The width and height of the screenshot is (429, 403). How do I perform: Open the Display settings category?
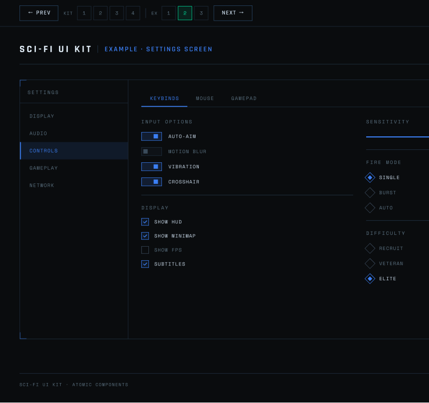[74, 116]
